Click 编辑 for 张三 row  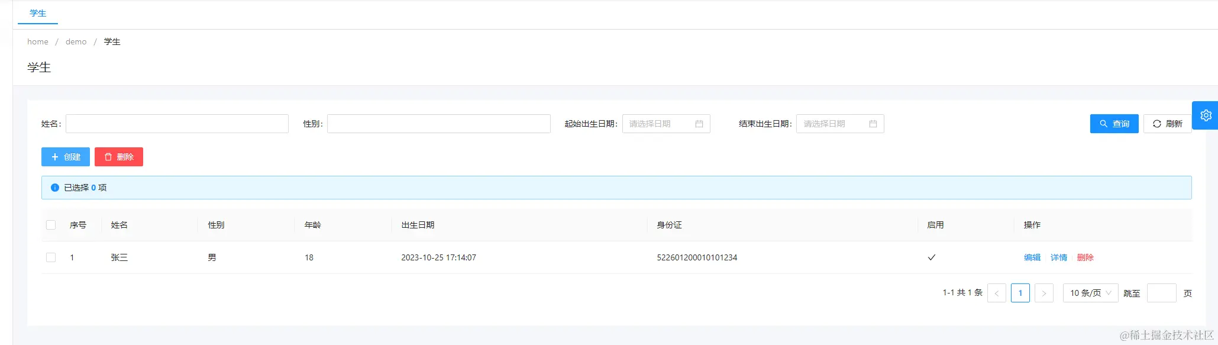coord(1032,257)
